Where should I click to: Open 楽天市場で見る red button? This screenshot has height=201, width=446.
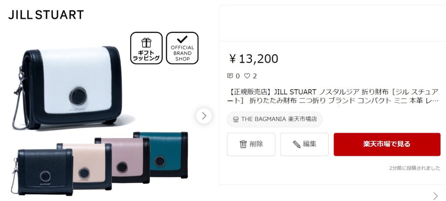pyautogui.click(x=387, y=144)
